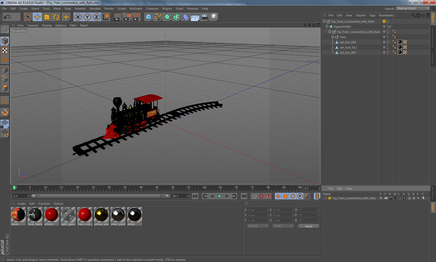Render to Picture Viewer
Viewport: 436px width, 262px height.
[127, 17]
